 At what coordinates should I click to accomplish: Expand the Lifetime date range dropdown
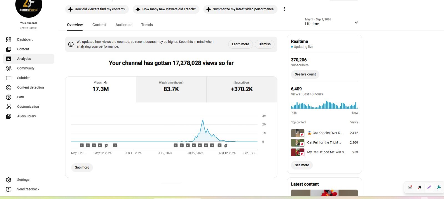click(x=331, y=22)
